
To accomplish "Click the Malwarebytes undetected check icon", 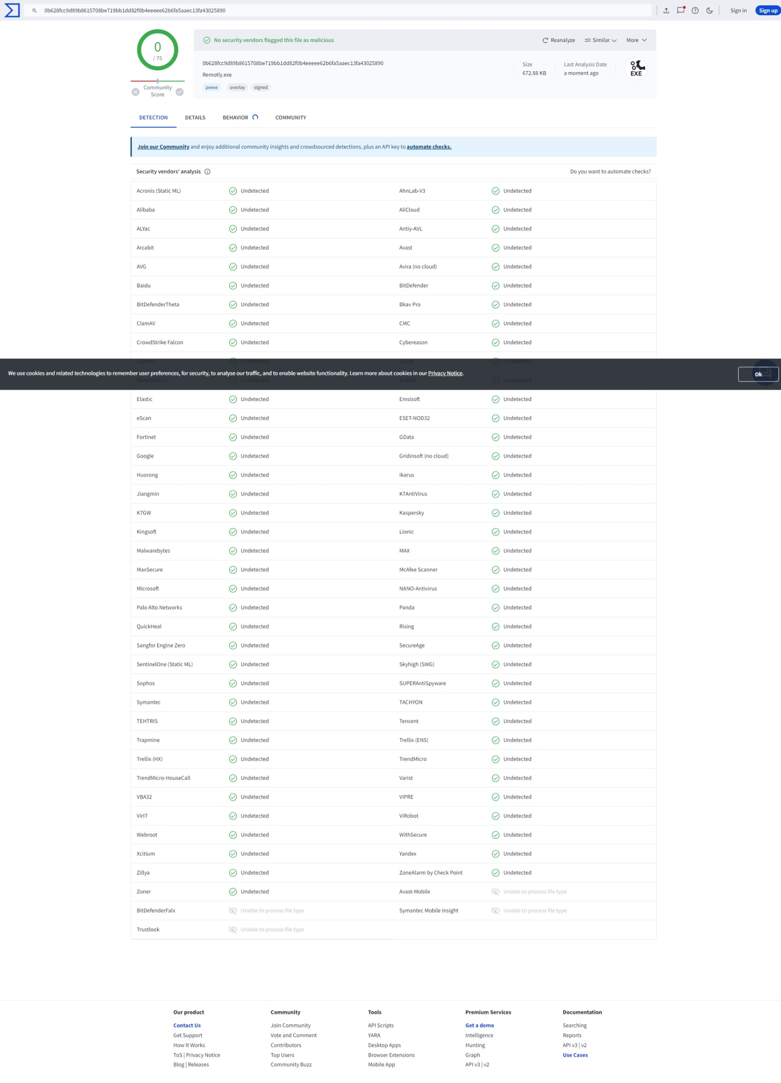I will (x=233, y=551).
